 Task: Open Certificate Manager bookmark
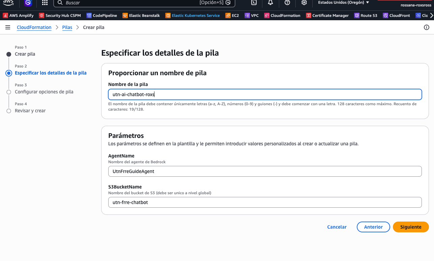click(327, 16)
